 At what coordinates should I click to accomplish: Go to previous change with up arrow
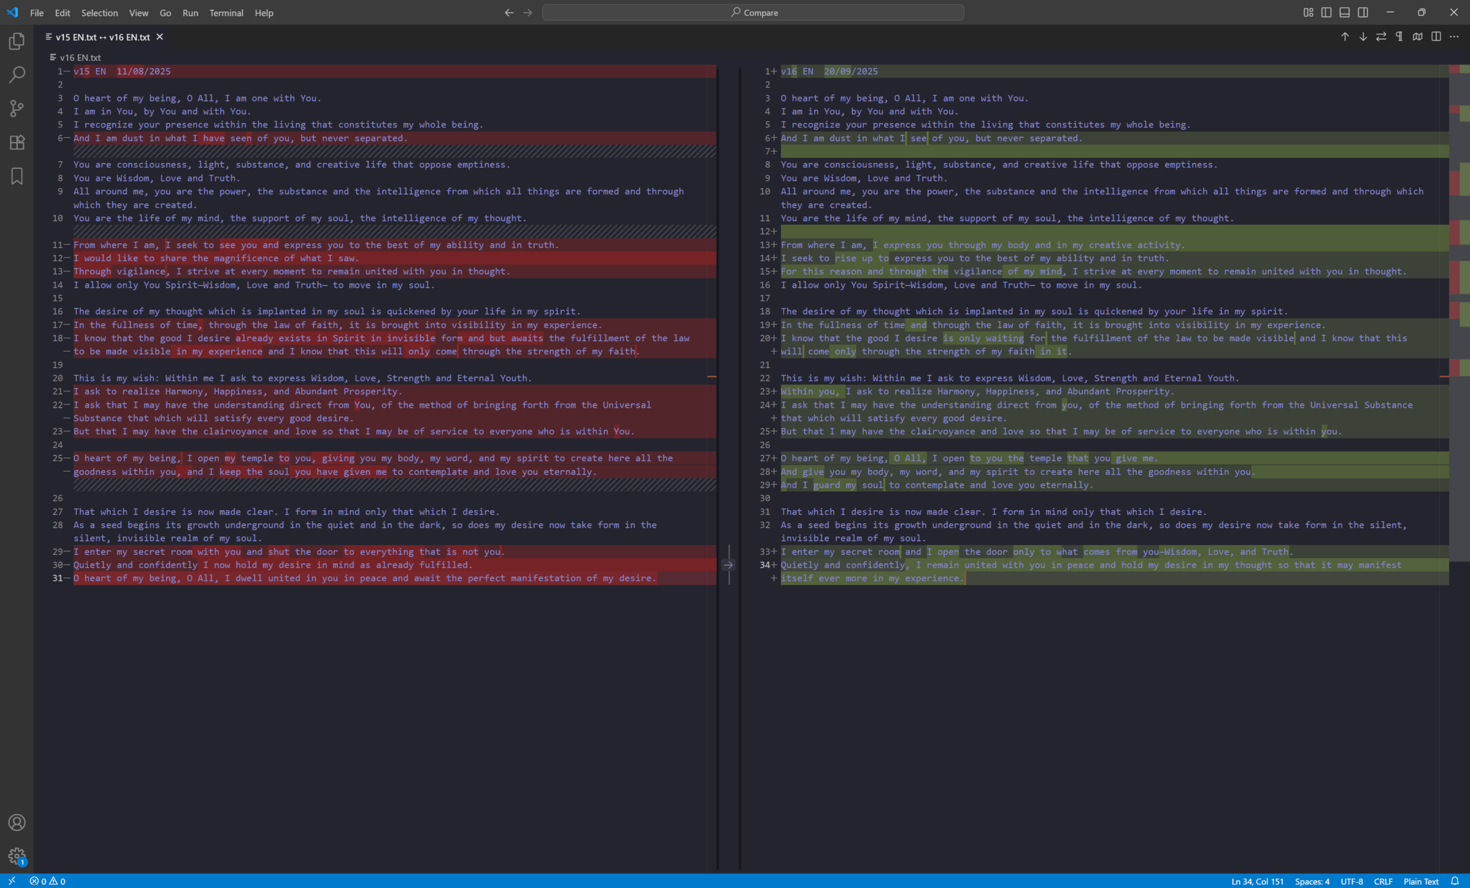tap(1345, 37)
